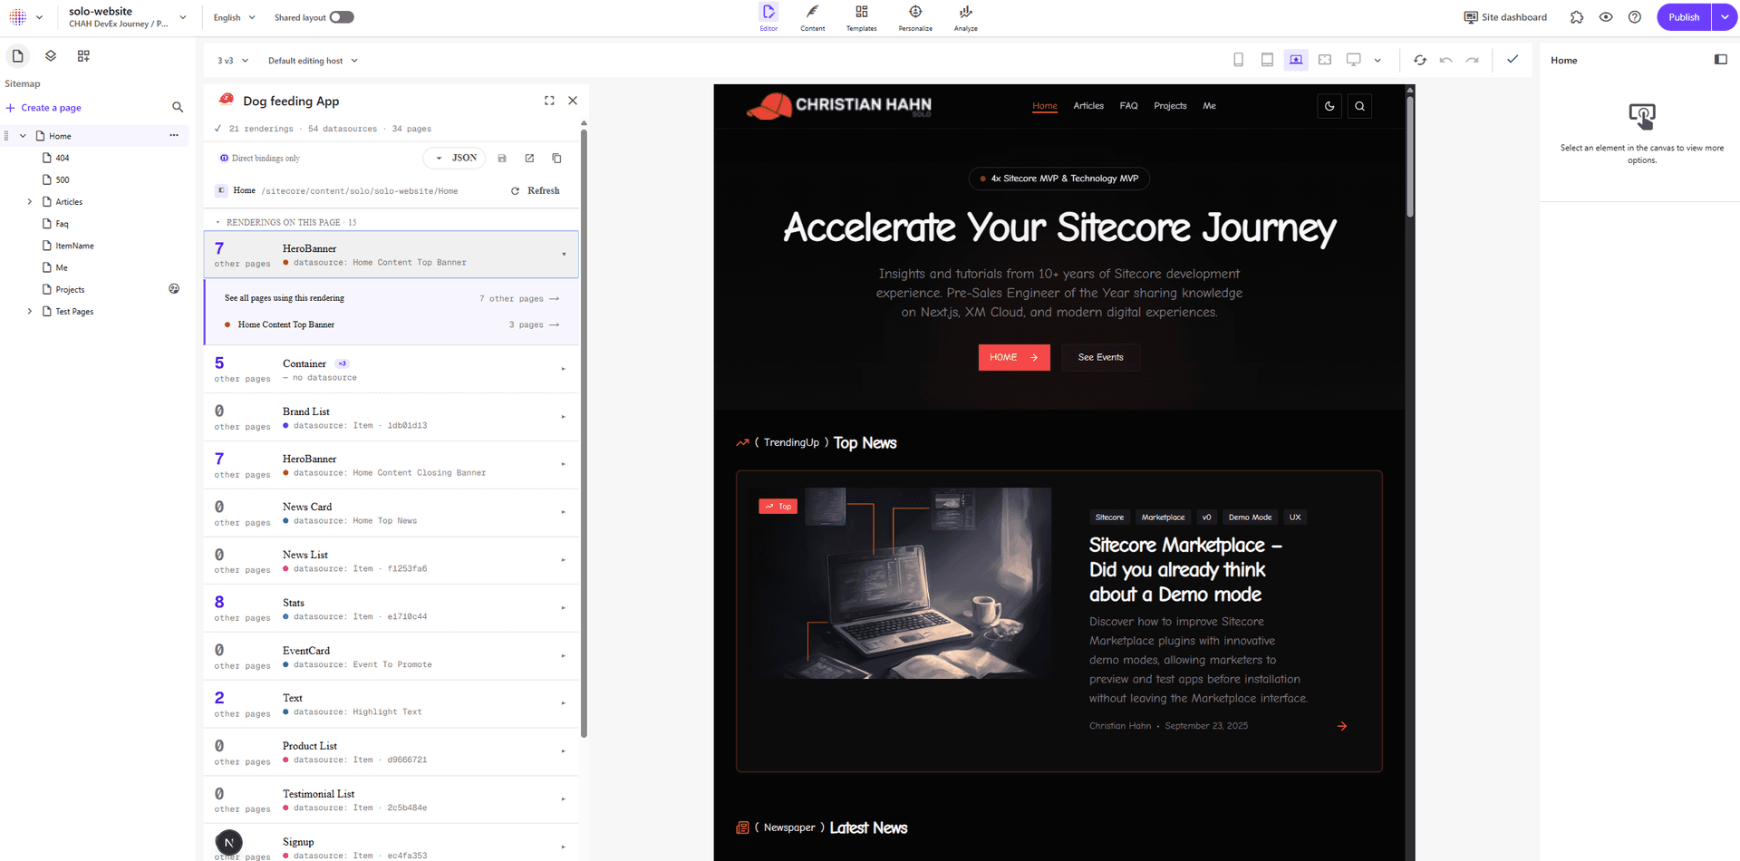
Task: Open the version 3 v3 dropdown
Action: (233, 61)
